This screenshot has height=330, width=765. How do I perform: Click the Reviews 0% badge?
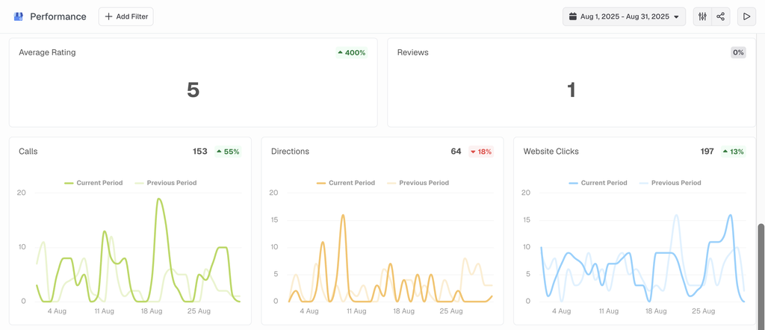click(x=738, y=53)
